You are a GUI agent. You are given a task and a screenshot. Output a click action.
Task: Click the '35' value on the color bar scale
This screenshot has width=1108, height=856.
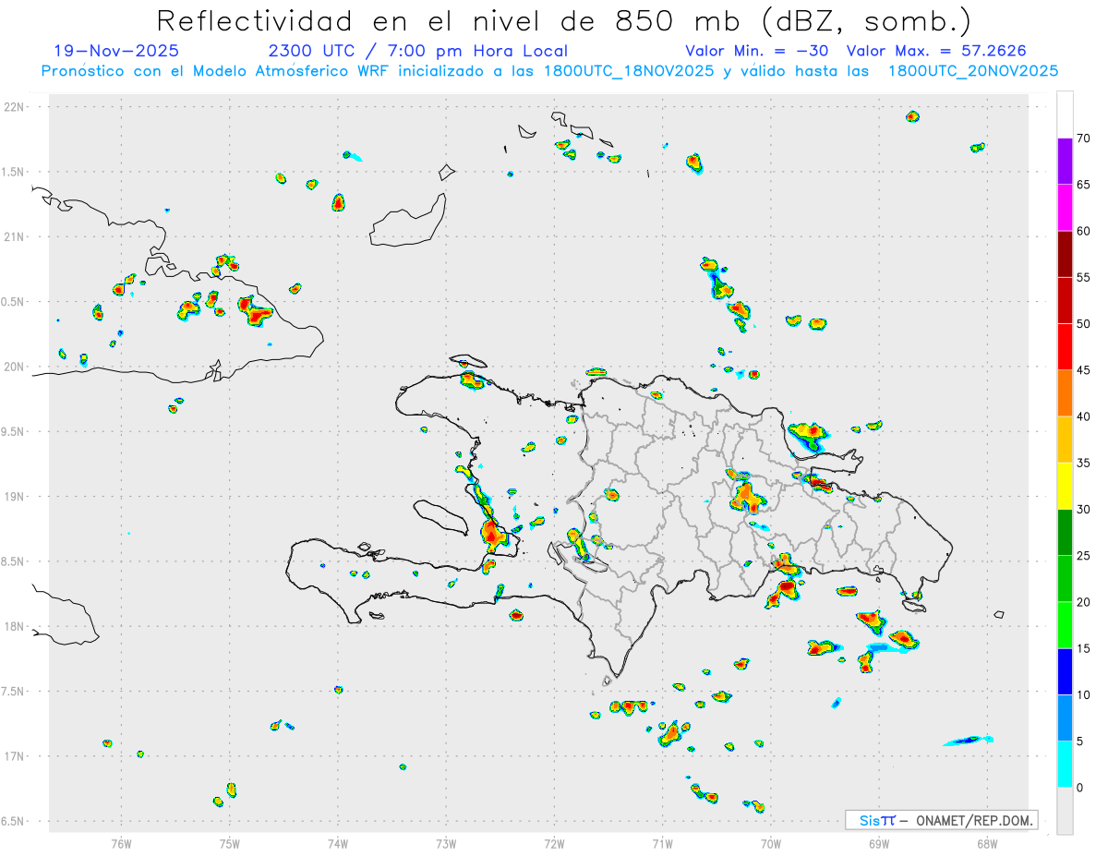pos(1084,463)
